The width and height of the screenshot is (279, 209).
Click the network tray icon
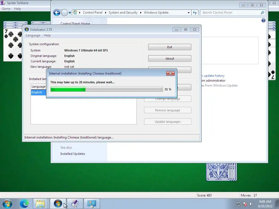238,204
